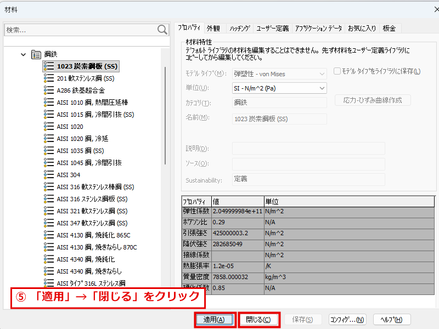
Task: Click the icon beside AISI タイプ 316L ステンレス鋼
Action: [49, 283]
